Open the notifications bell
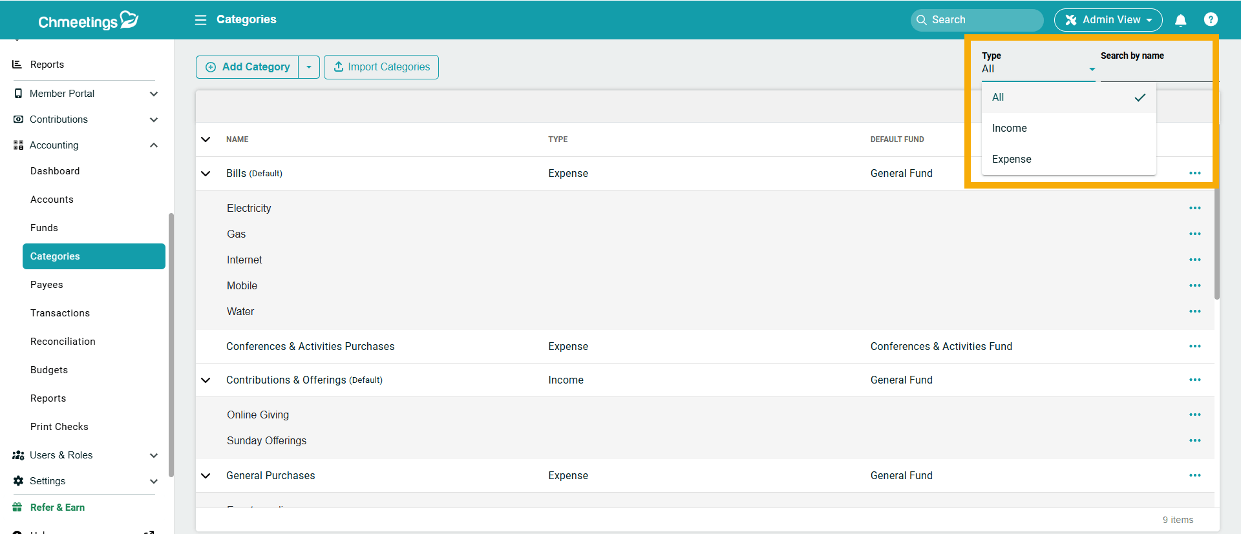Image resolution: width=1241 pixels, height=534 pixels. pyautogui.click(x=1180, y=20)
